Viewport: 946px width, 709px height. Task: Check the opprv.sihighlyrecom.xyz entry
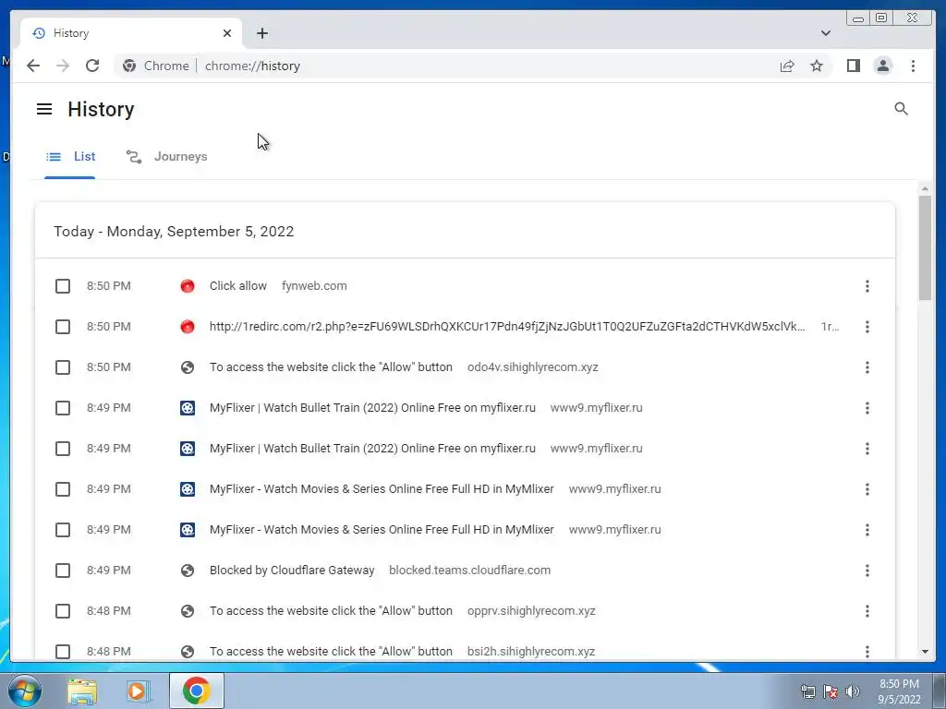(x=63, y=611)
